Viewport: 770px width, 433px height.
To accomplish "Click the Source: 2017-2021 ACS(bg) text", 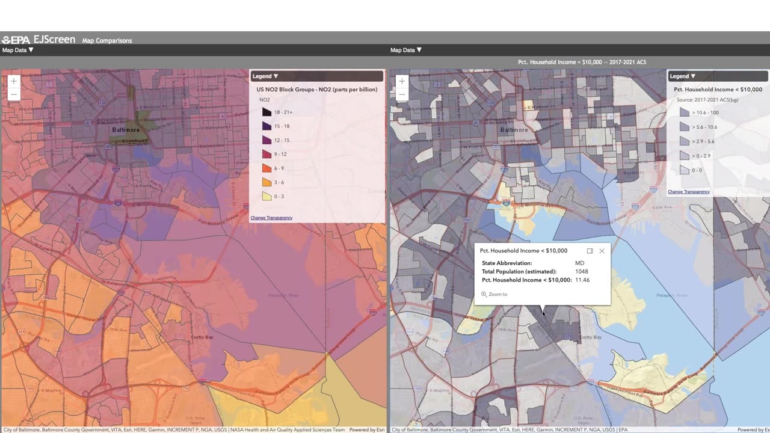I will [707, 100].
